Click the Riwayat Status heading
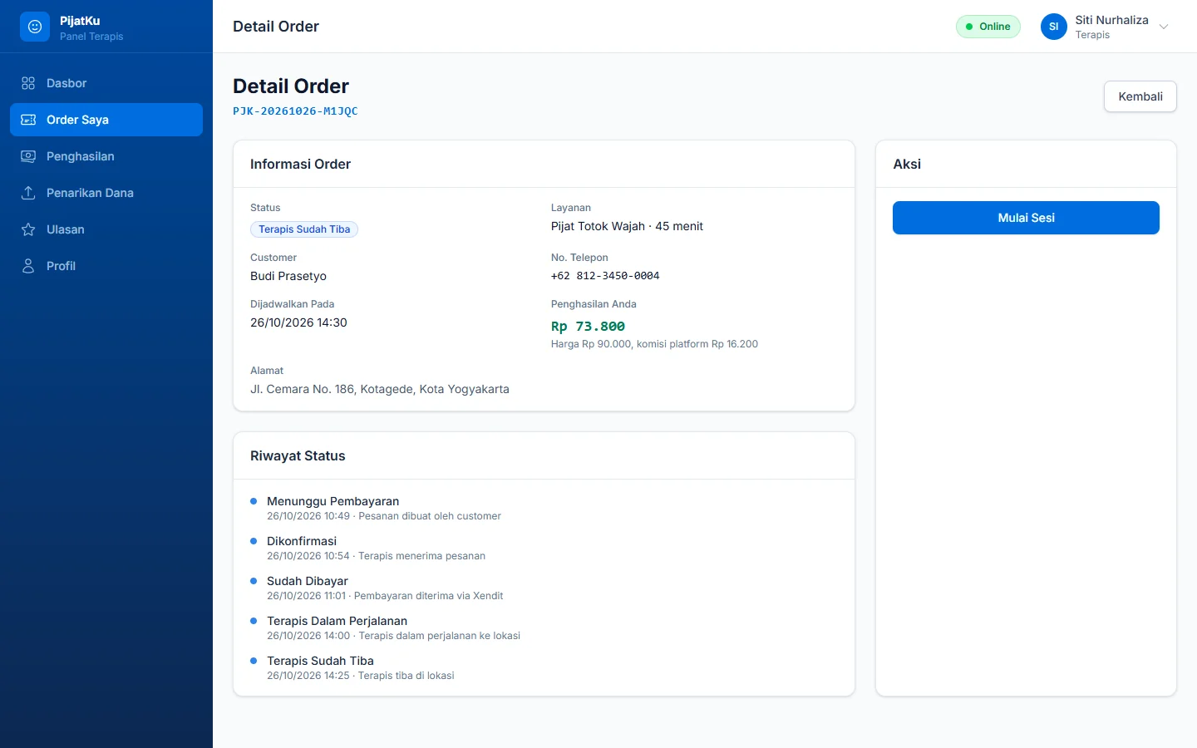The height and width of the screenshot is (748, 1197). [x=298, y=455]
